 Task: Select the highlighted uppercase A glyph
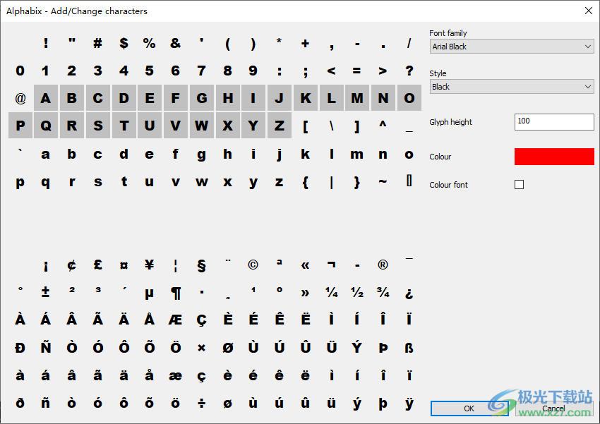tap(46, 98)
